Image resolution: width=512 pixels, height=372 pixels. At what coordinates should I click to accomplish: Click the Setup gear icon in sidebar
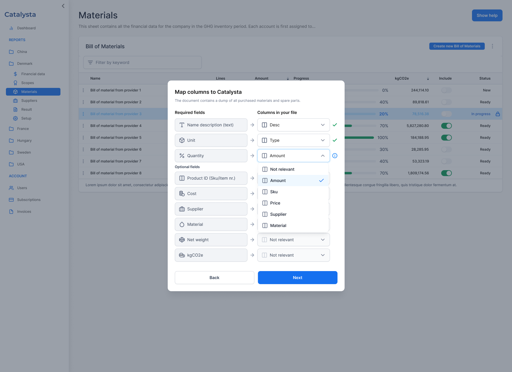click(x=15, y=118)
